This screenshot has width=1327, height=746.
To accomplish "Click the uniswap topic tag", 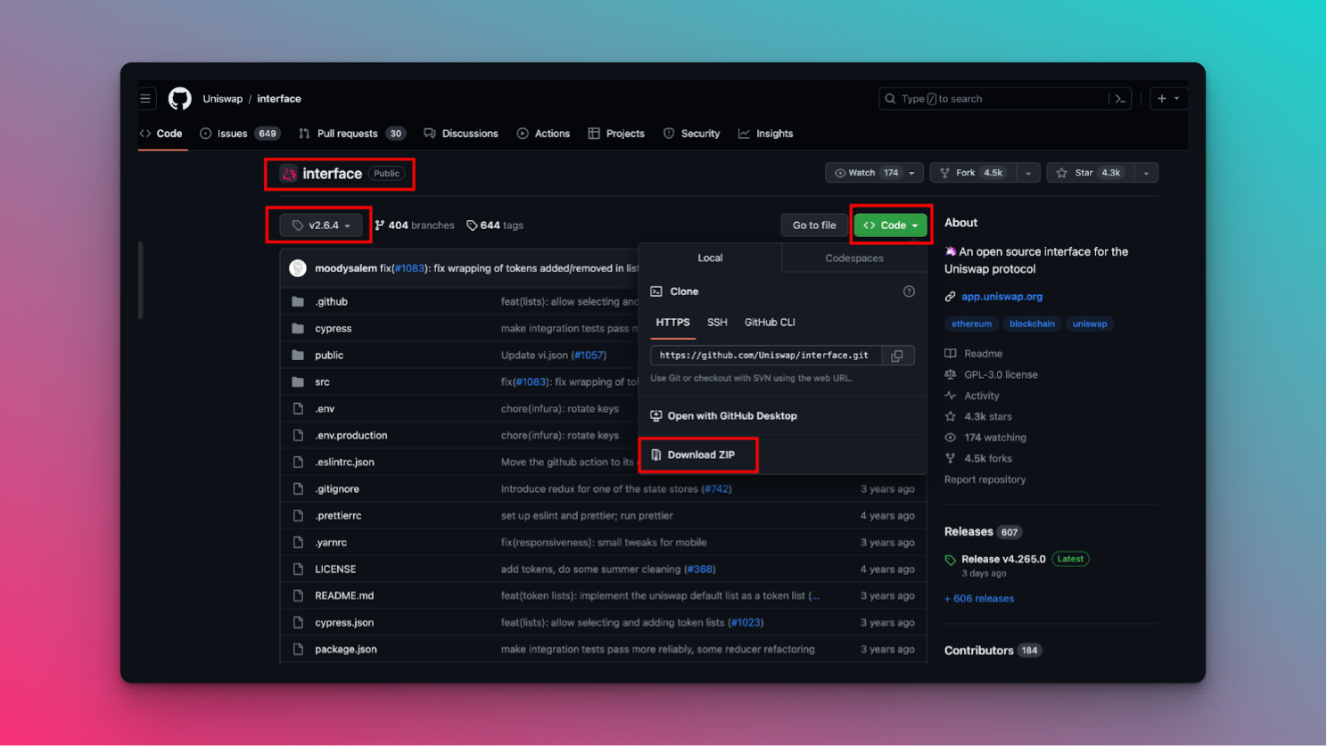I will [1090, 324].
